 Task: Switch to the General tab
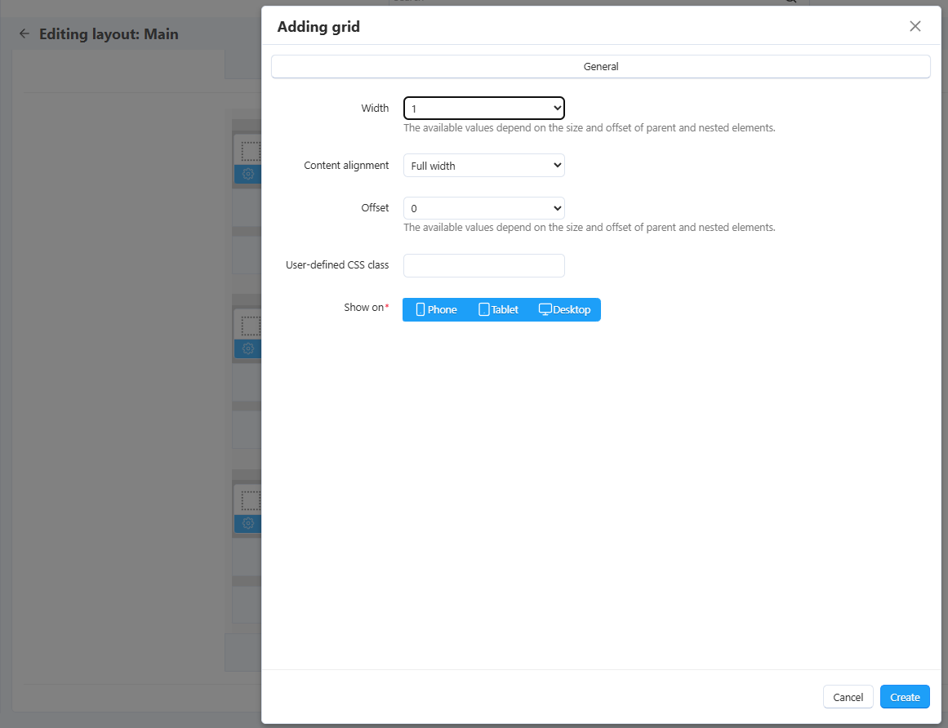[x=600, y=66]
